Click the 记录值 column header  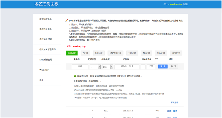pyautogui.click(x=126, y=59)
